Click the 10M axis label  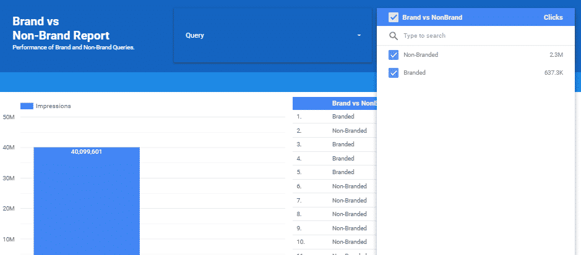9,239
